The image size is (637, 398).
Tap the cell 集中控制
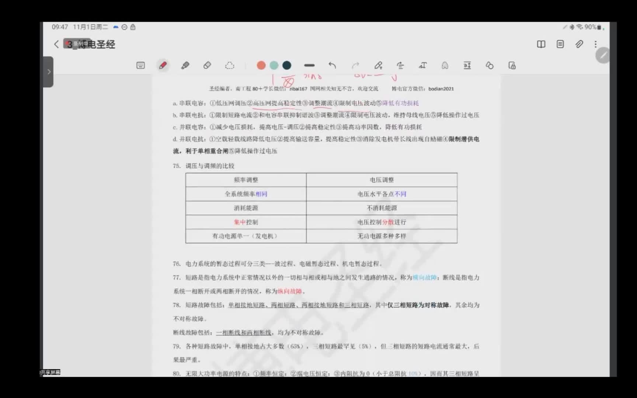[246, 222]
